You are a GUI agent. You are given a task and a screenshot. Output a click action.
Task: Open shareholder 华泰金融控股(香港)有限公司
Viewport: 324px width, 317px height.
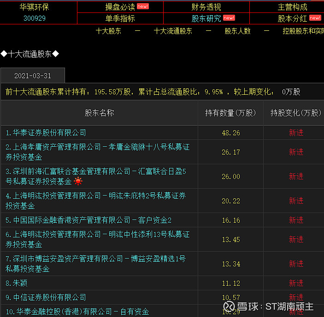pyautogui.click(x=77, y=311)
